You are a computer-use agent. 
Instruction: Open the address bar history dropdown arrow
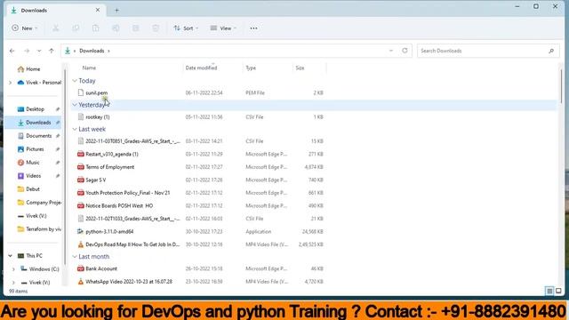click(391, 51)
